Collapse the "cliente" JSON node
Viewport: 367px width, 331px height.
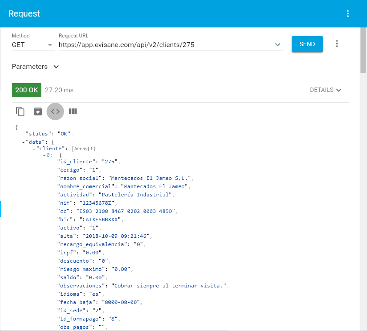(x=34, y=149)
